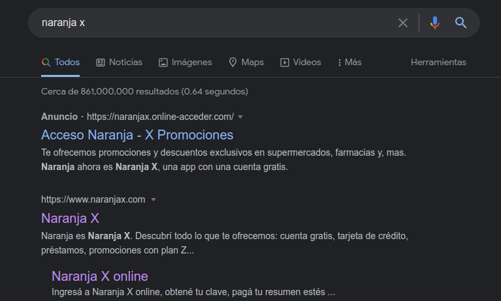The height and width of the screenshot is (301, 501).
Task: Click the ad URL naranjax.online-acceder.com
Action: pyautogui.click(x=161, y=117)
